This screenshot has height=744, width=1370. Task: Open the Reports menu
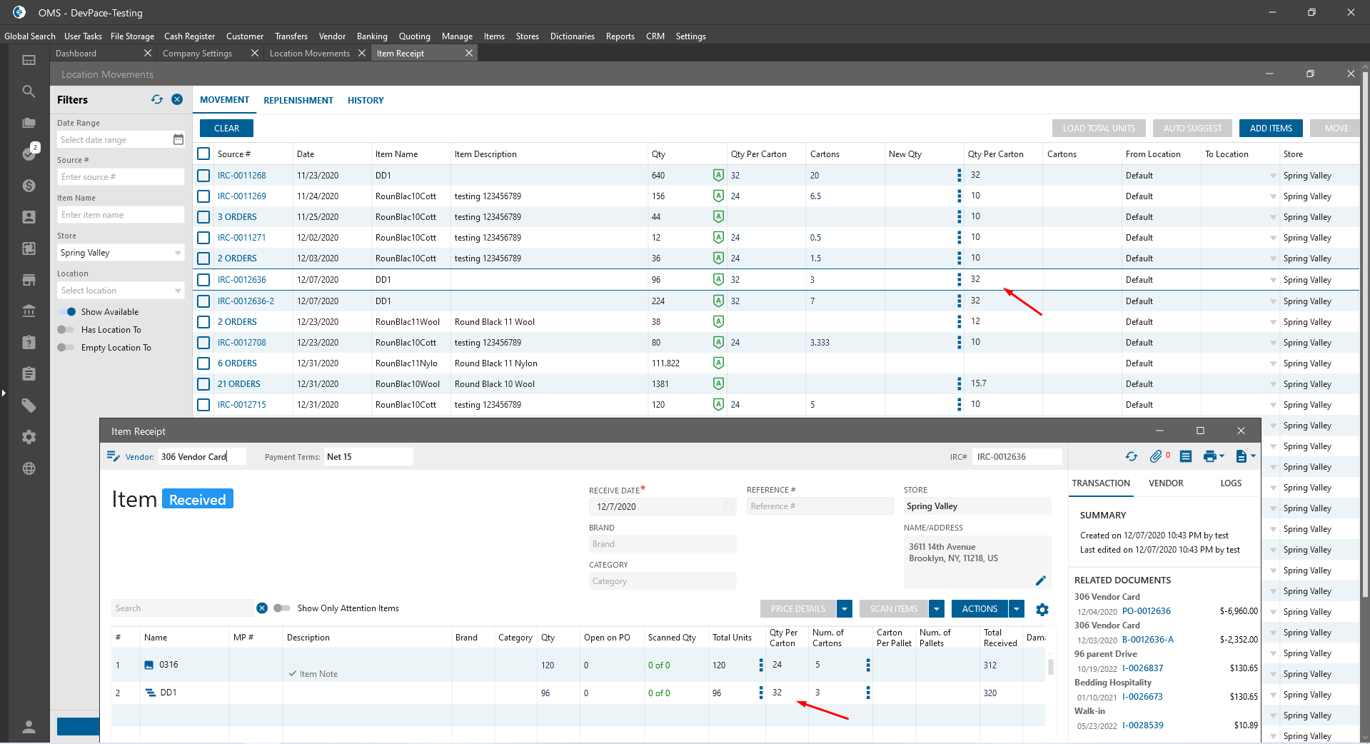click(x=620, y=36)
